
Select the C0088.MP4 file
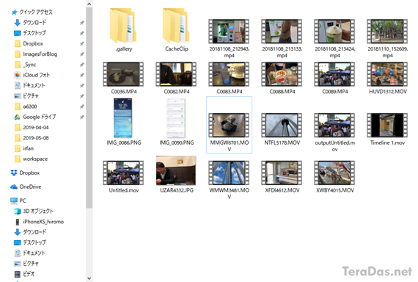tap(282, 78)
